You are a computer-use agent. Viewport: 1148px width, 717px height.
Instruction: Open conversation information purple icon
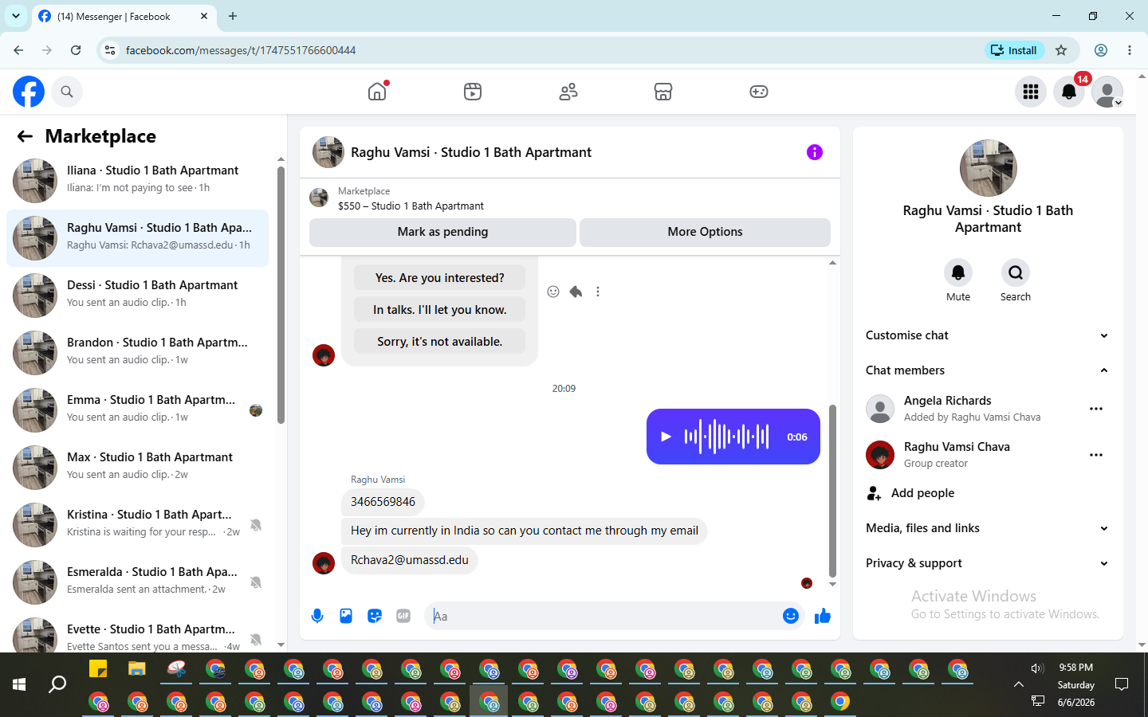(x=814, y=152)
